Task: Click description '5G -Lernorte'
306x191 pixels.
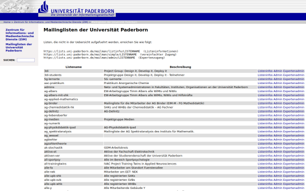Action: point(113,79)
